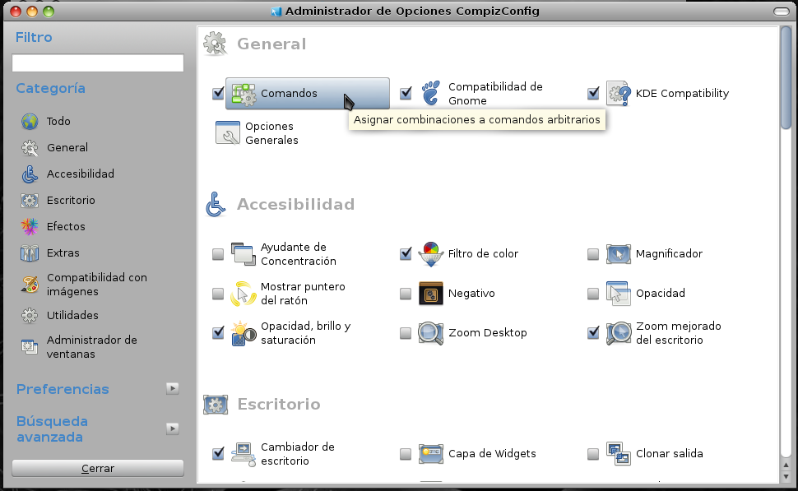Viewport: 798px width, 491px height.
Task: Click the pill button in titlebar's right corner
Action: tap(782, 12)
